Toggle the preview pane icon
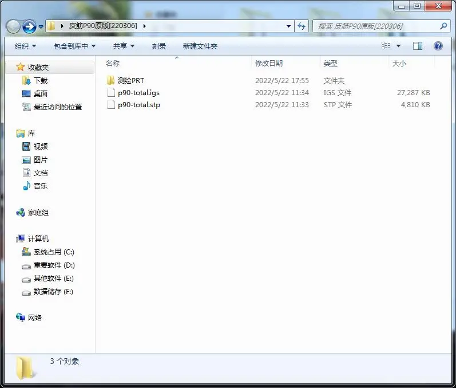This screenshot has height=388, width=456. tap(418, 46)
